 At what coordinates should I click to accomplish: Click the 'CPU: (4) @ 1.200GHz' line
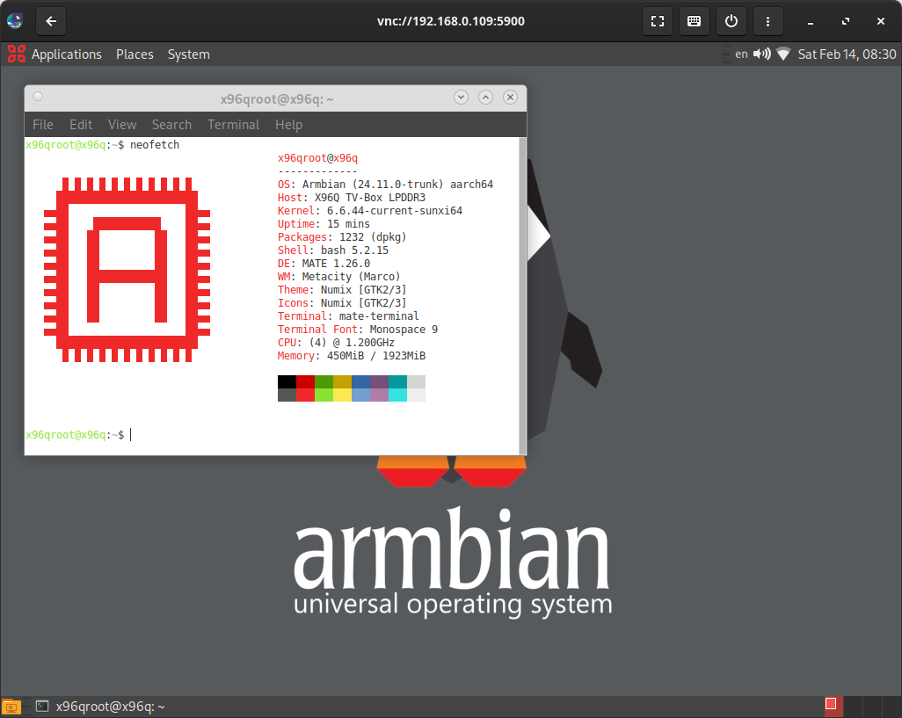[336, 344]
